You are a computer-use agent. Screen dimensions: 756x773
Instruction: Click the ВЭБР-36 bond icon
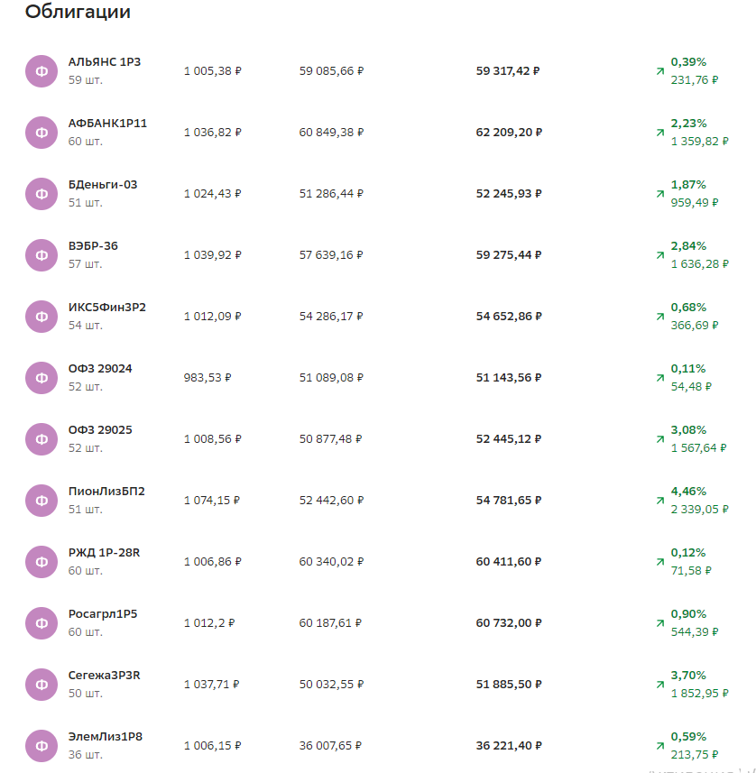41,255
